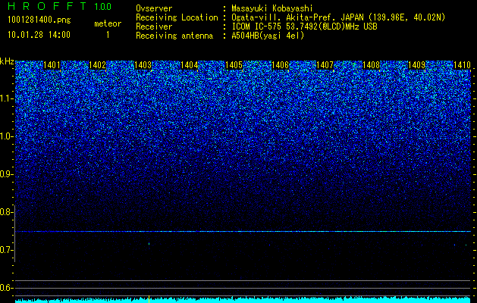Click the 0.8 kHz axis label
Image resolution: width=477 pixels, height=303 pixels.
pos(7,212)
